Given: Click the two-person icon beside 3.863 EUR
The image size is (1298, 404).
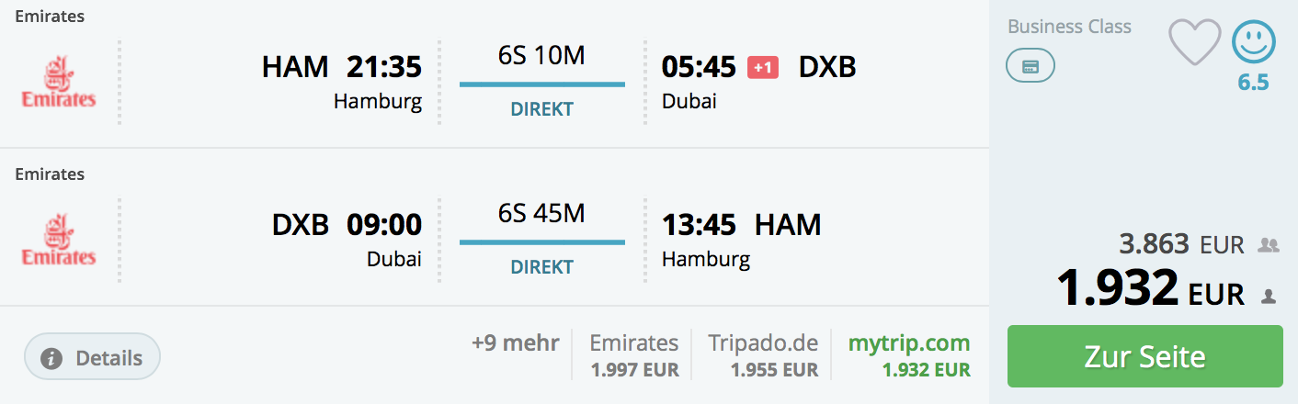Looking at the screenshot, I should point(1269,245).
